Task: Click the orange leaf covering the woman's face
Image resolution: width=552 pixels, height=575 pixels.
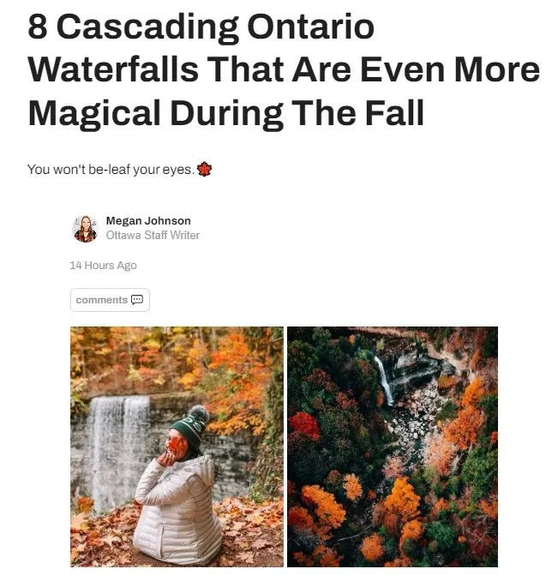Action: (x=177, y=446)
